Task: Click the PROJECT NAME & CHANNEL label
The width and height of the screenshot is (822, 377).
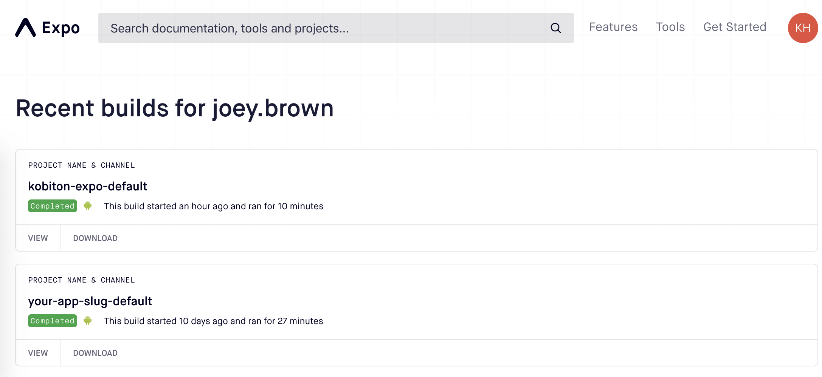Action: click(81, 165)
